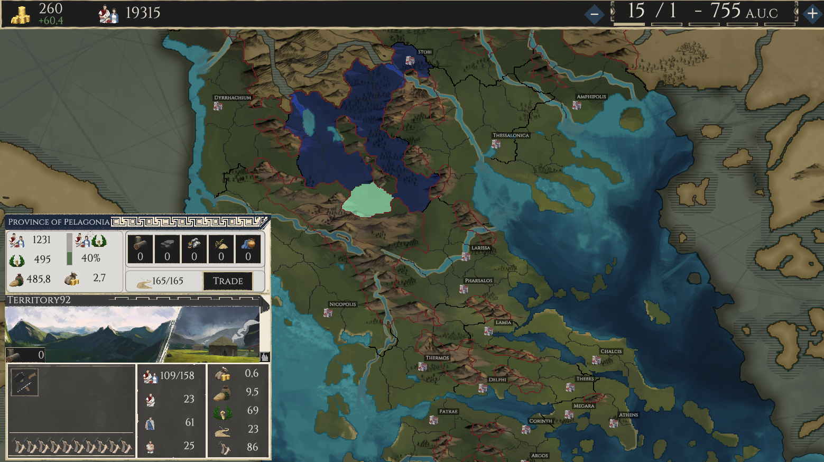Select the iron ingots resource slot
The width and height of the screenshot is (824, 462).
pyautogui.click(x=167, y=249)
